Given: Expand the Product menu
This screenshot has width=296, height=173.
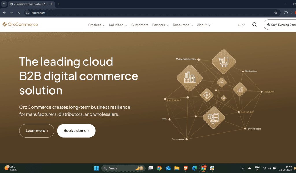Looking at the screenshot, I should (97, 25).
